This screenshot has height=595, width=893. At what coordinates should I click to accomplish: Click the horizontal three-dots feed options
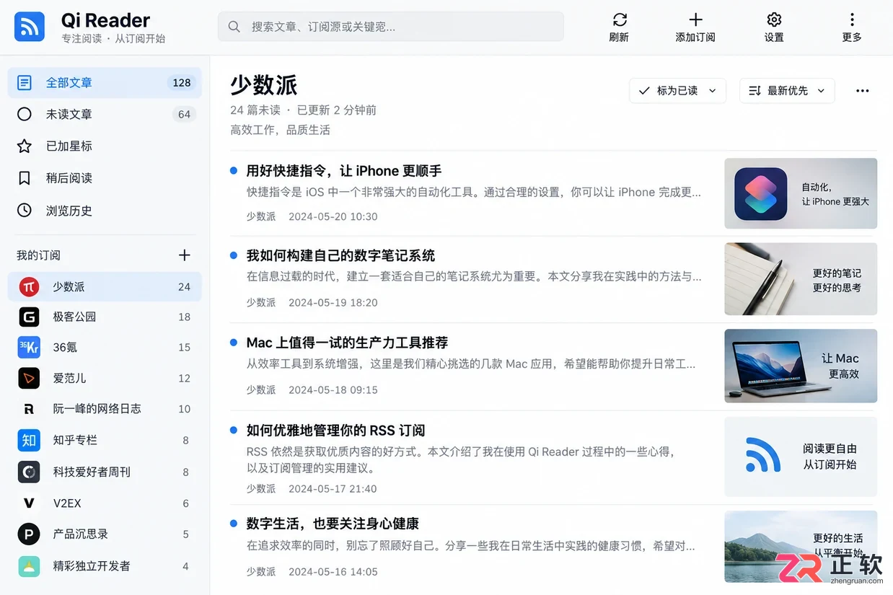click(x=862, y=91)
